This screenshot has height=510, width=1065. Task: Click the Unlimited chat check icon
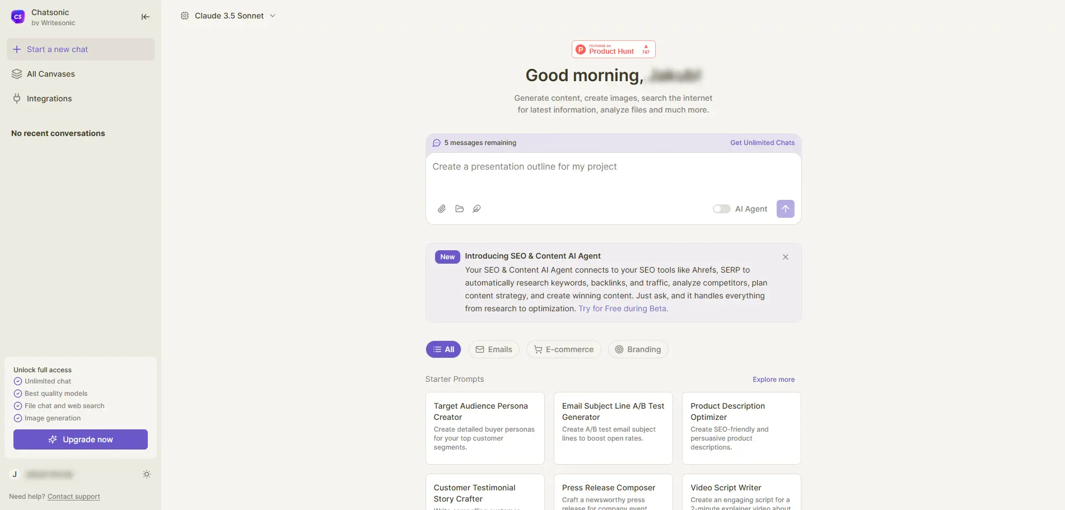[x=18, y=381]
